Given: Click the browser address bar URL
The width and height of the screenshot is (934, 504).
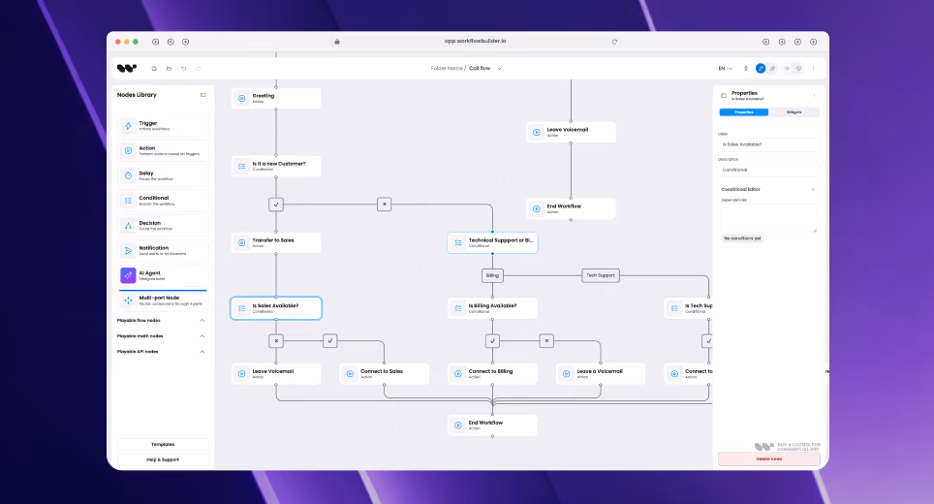Looking at the screenshot, I should tap(476, 41).
